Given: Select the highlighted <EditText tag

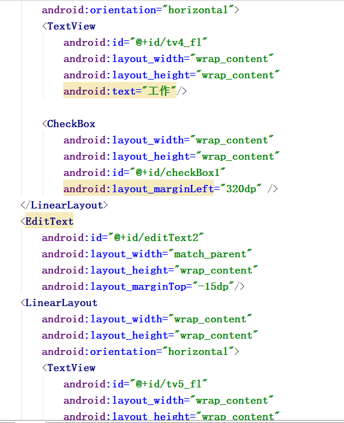Looking at the screenshot, I should click(47, 222).
